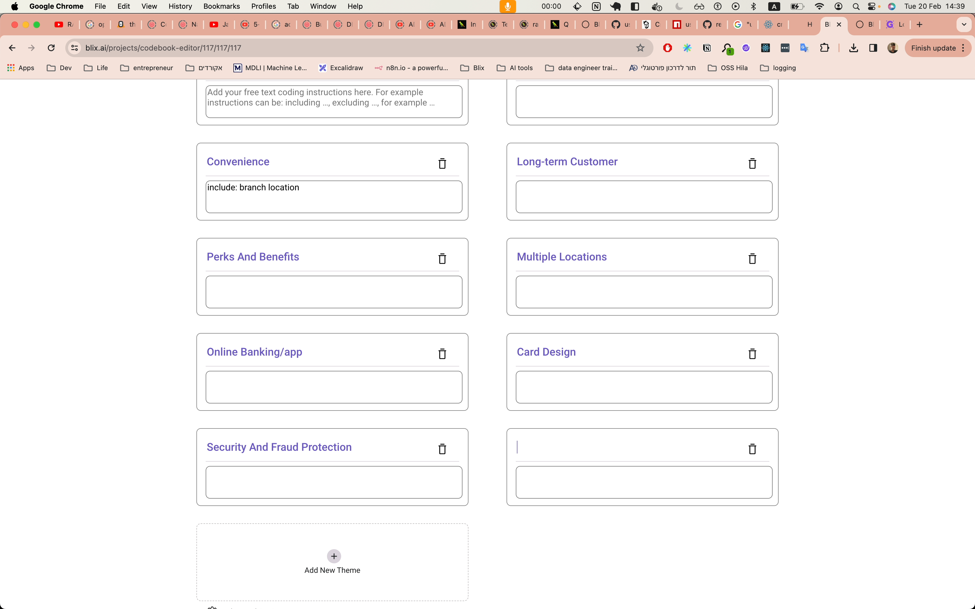The width and height of the screenshot is (975, 609).
Task: Delete the Long-term Customer theme
Action: point(752,163)
